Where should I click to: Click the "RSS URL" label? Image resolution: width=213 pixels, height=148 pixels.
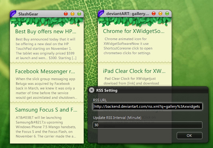tap(100, 100)
